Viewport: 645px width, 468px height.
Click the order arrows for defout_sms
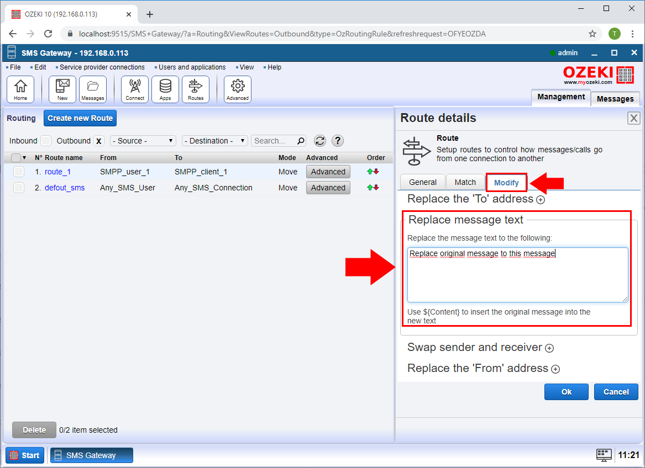373,188
